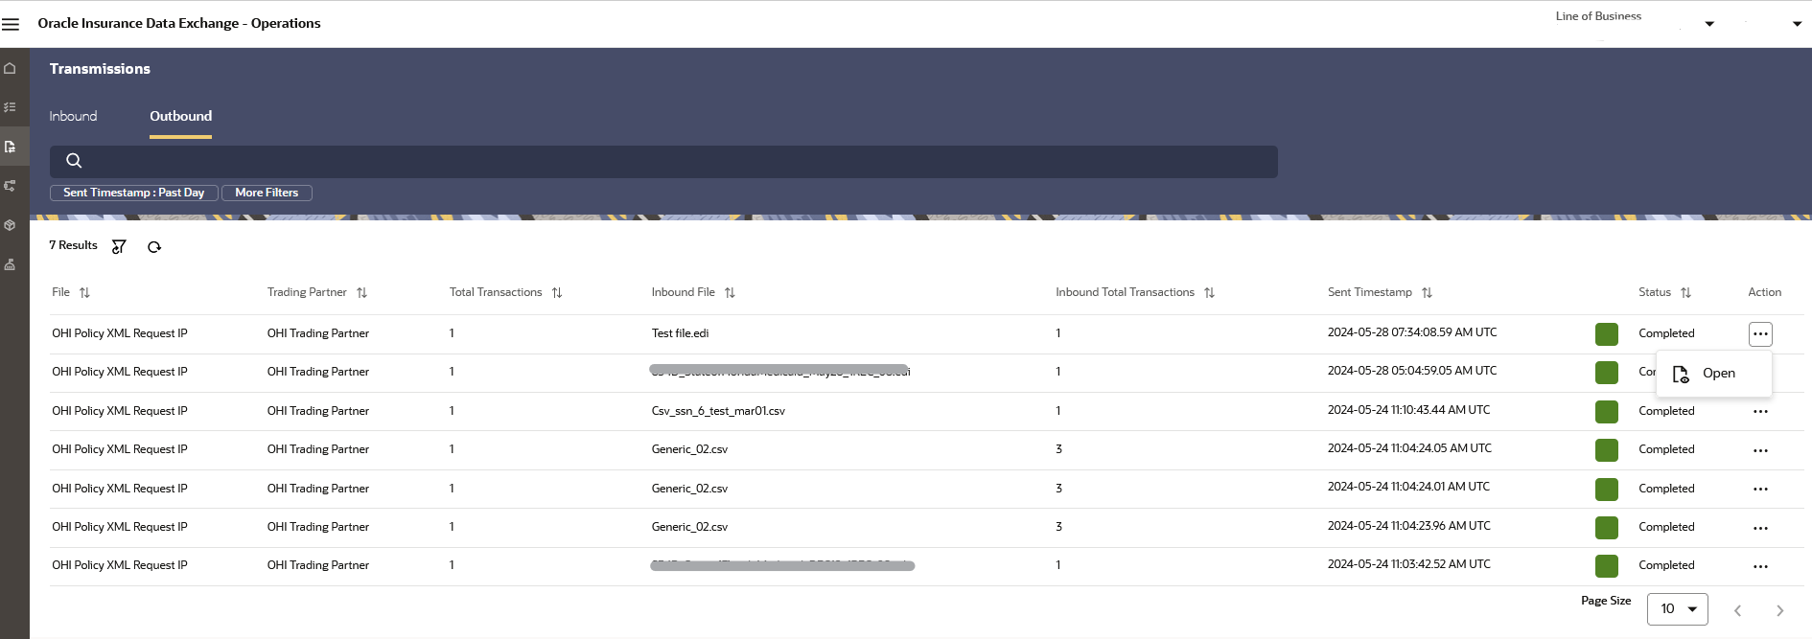This screenshot has width=1812, height=639.
Task: Open the fourth sidebar integration icon
Action: [x=11, y=186]
